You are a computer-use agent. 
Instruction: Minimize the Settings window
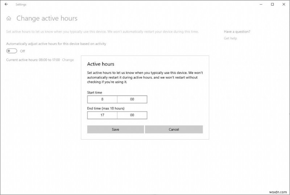tap(261, 4)
